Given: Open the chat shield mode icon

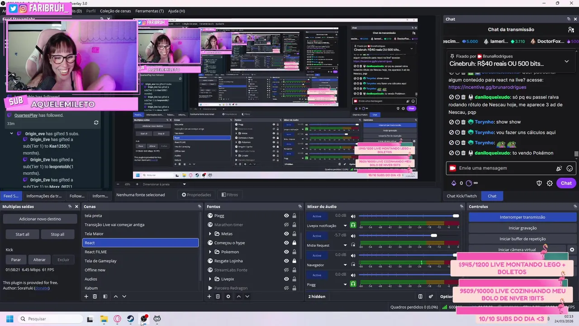Looking at the screenshot, I should point(539,183).
